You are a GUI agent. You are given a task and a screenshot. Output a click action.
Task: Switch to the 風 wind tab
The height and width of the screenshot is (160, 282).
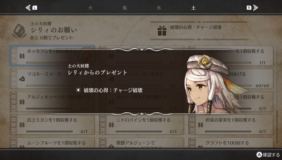(125, 8)
